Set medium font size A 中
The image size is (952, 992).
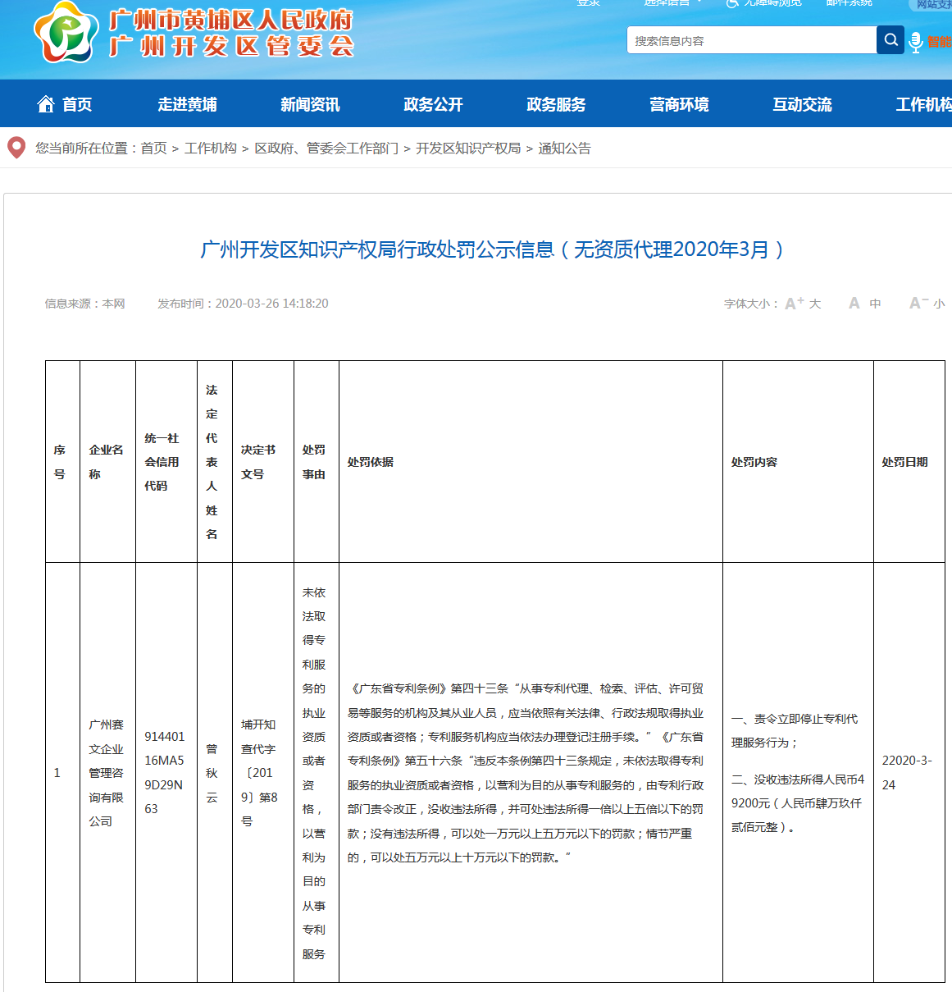(x=864, y=304)
